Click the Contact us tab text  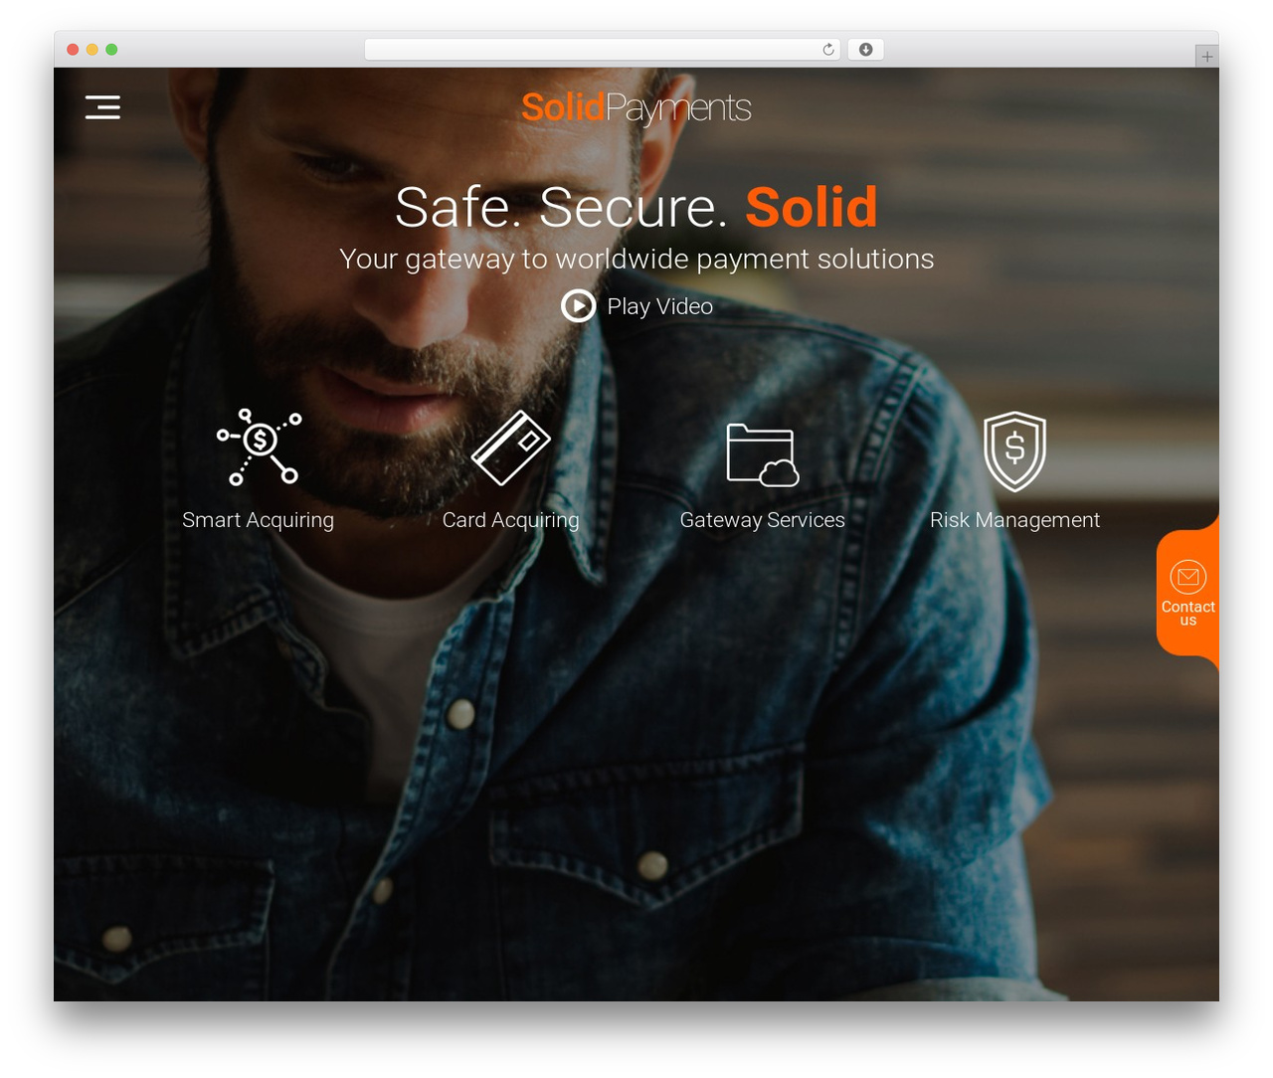point(1187,614)
